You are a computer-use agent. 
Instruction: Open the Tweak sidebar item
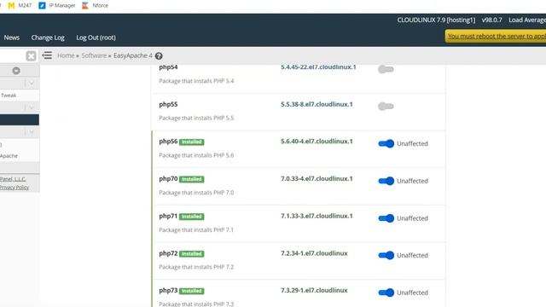pos(9,96)
